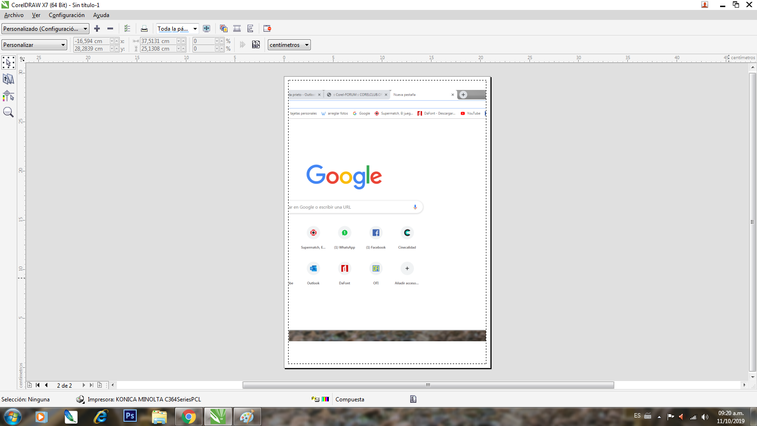Click the print tiled pages icon
This screenshot has width=757, height=426.
pyautogui.click(x=256, y=44)
